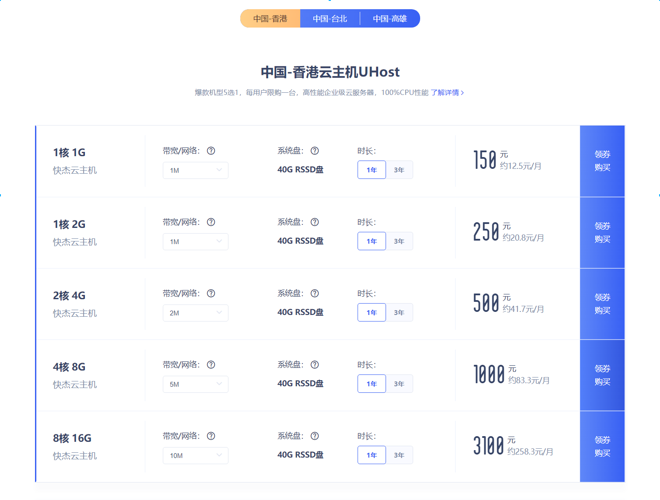660x500 pixels.
Task: Open the 1M bandwidth dropdown for 1核 1G
Action: pos(196,170)
